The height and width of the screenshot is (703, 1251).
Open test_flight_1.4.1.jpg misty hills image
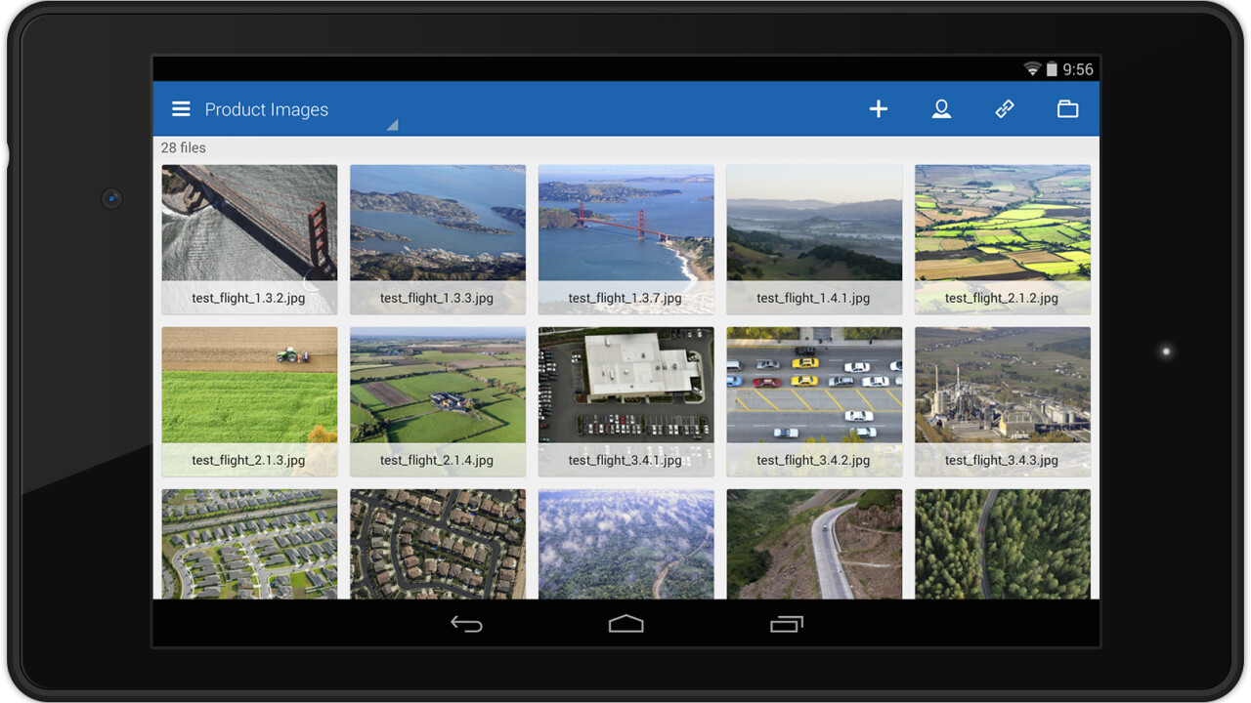(814, 234)
